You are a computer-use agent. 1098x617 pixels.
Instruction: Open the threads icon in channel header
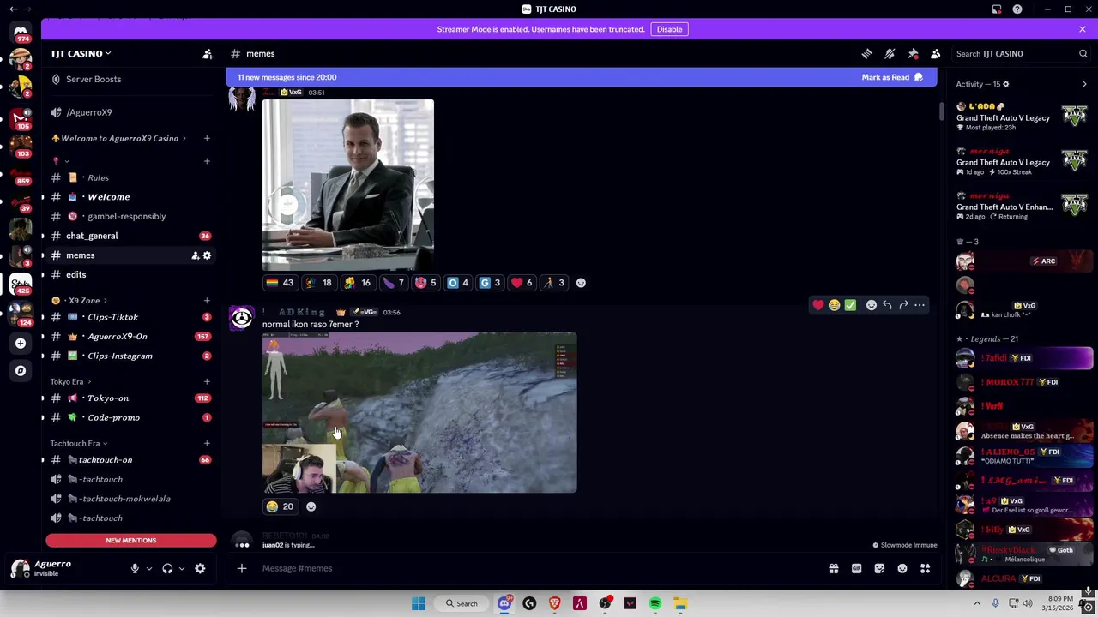[x=867, y=54]
